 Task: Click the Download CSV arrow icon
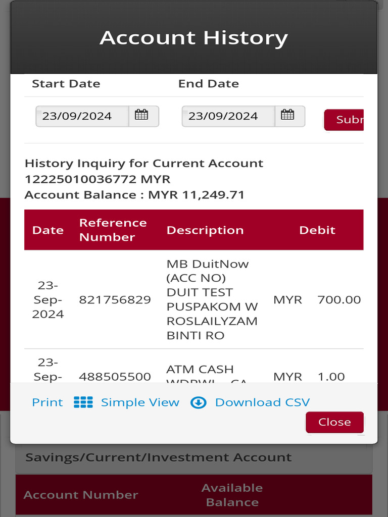pyautogui.click(x=199, y=402)
